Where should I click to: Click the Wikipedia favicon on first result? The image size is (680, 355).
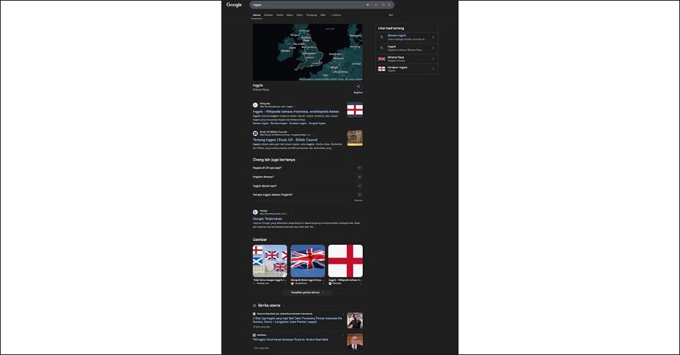pos(255,104)
